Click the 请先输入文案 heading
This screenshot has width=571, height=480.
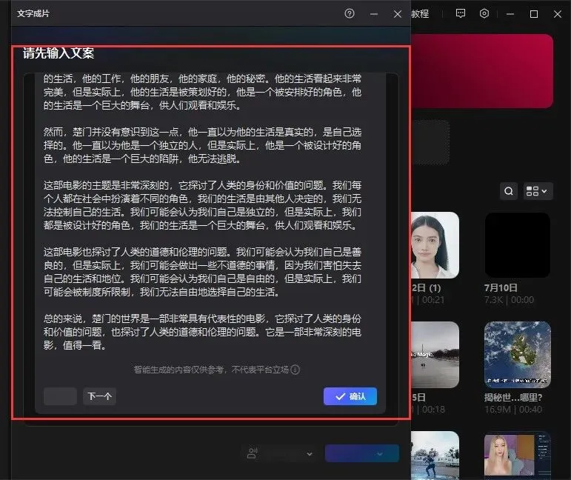(59, 53)
